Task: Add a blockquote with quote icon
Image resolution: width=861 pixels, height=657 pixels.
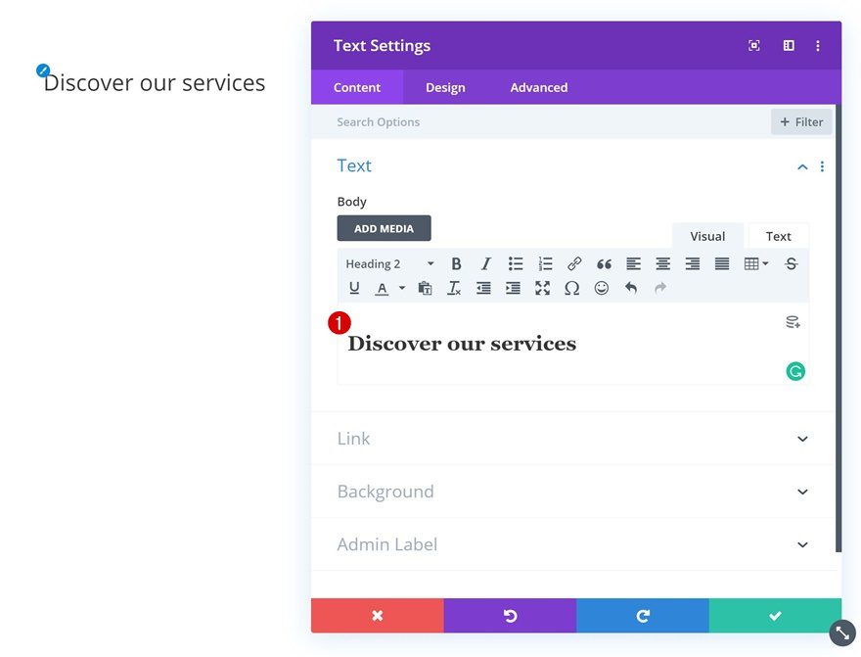Action: tap(604, 264)
